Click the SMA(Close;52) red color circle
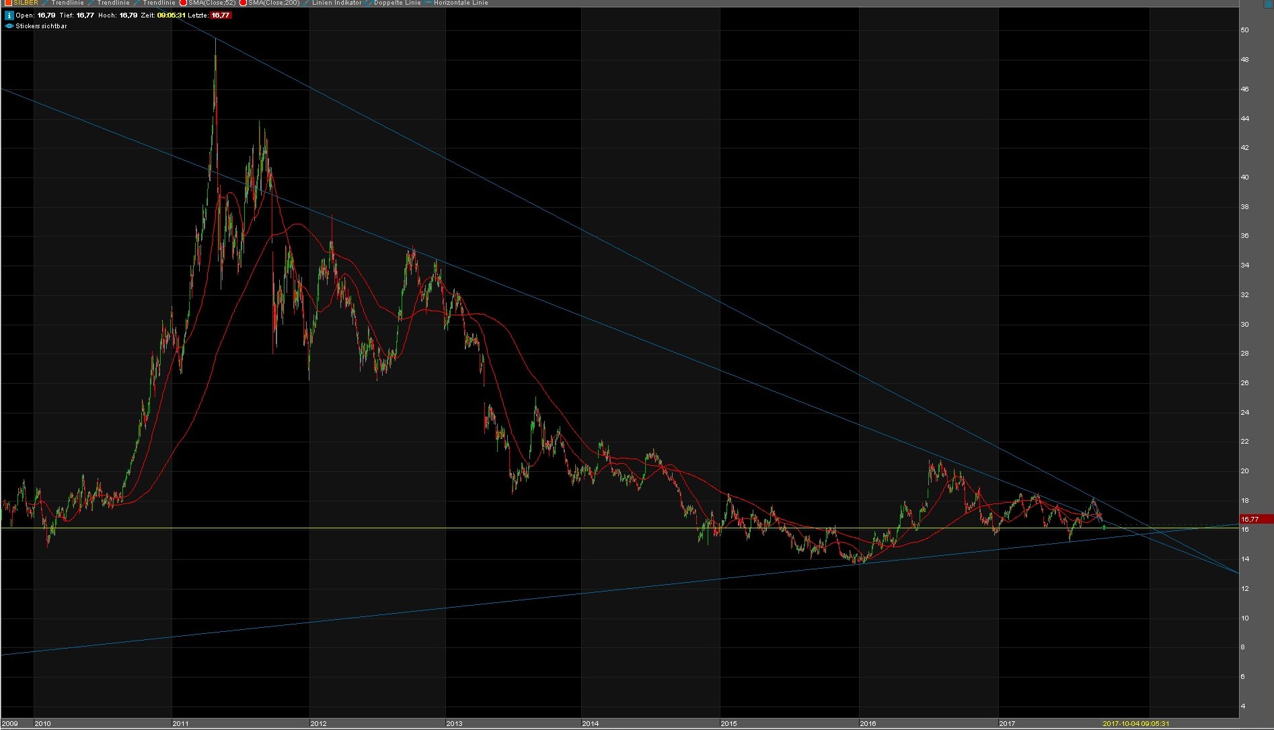The height and width of the screenshot is (730, 1274). click(184, 3)
